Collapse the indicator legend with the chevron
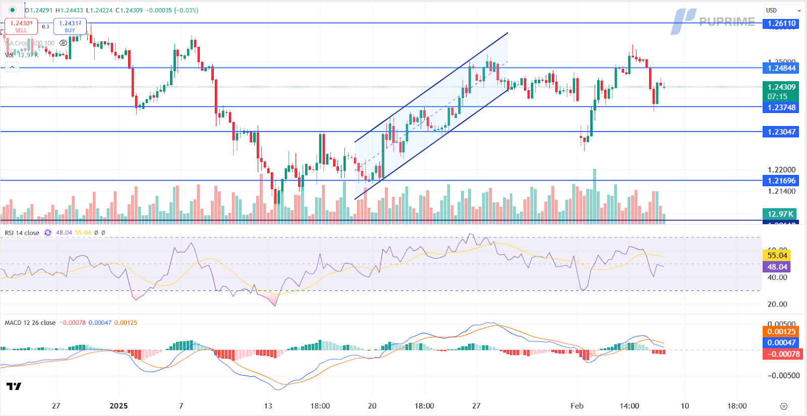The image size is (807, 416). pyautogui.click(x=12, y=67)
